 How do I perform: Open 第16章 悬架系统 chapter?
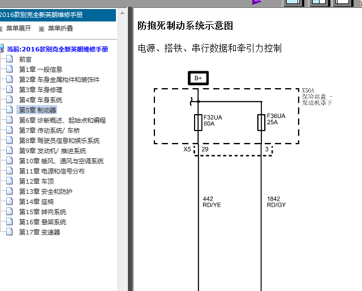(43, 222)
